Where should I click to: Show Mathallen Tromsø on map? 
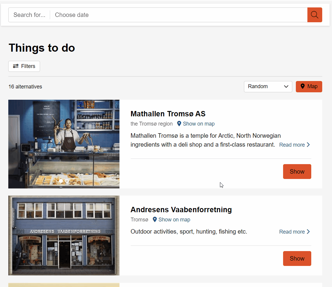[x=199, y=124]
